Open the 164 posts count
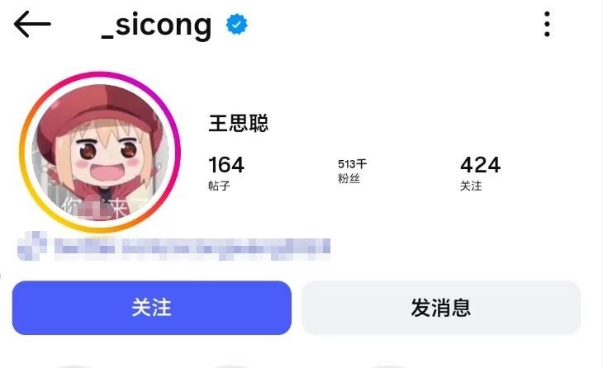 coord(226,165)
